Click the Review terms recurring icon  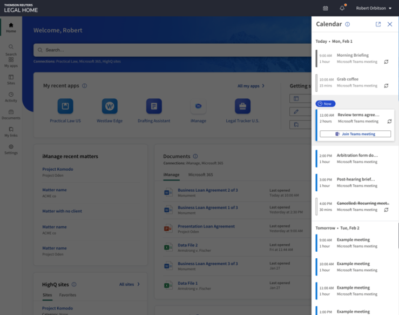[x=389, y=121]
